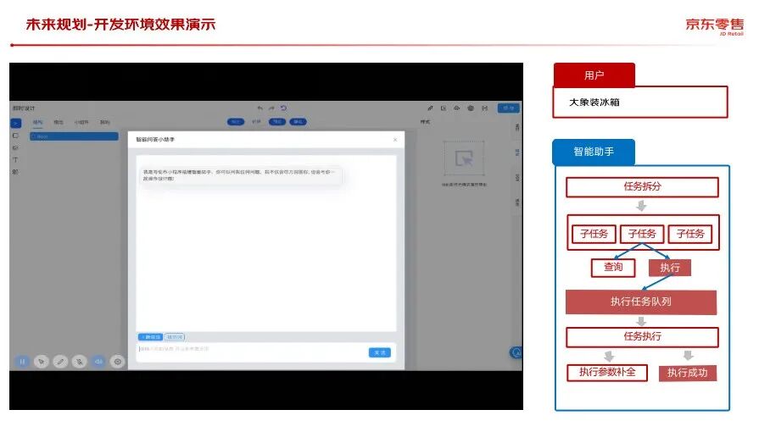The height and width of the screenshot is (432, 759).
Task: Open the gear settings round control
Action: pyautogui.click(x=118, y=362)
